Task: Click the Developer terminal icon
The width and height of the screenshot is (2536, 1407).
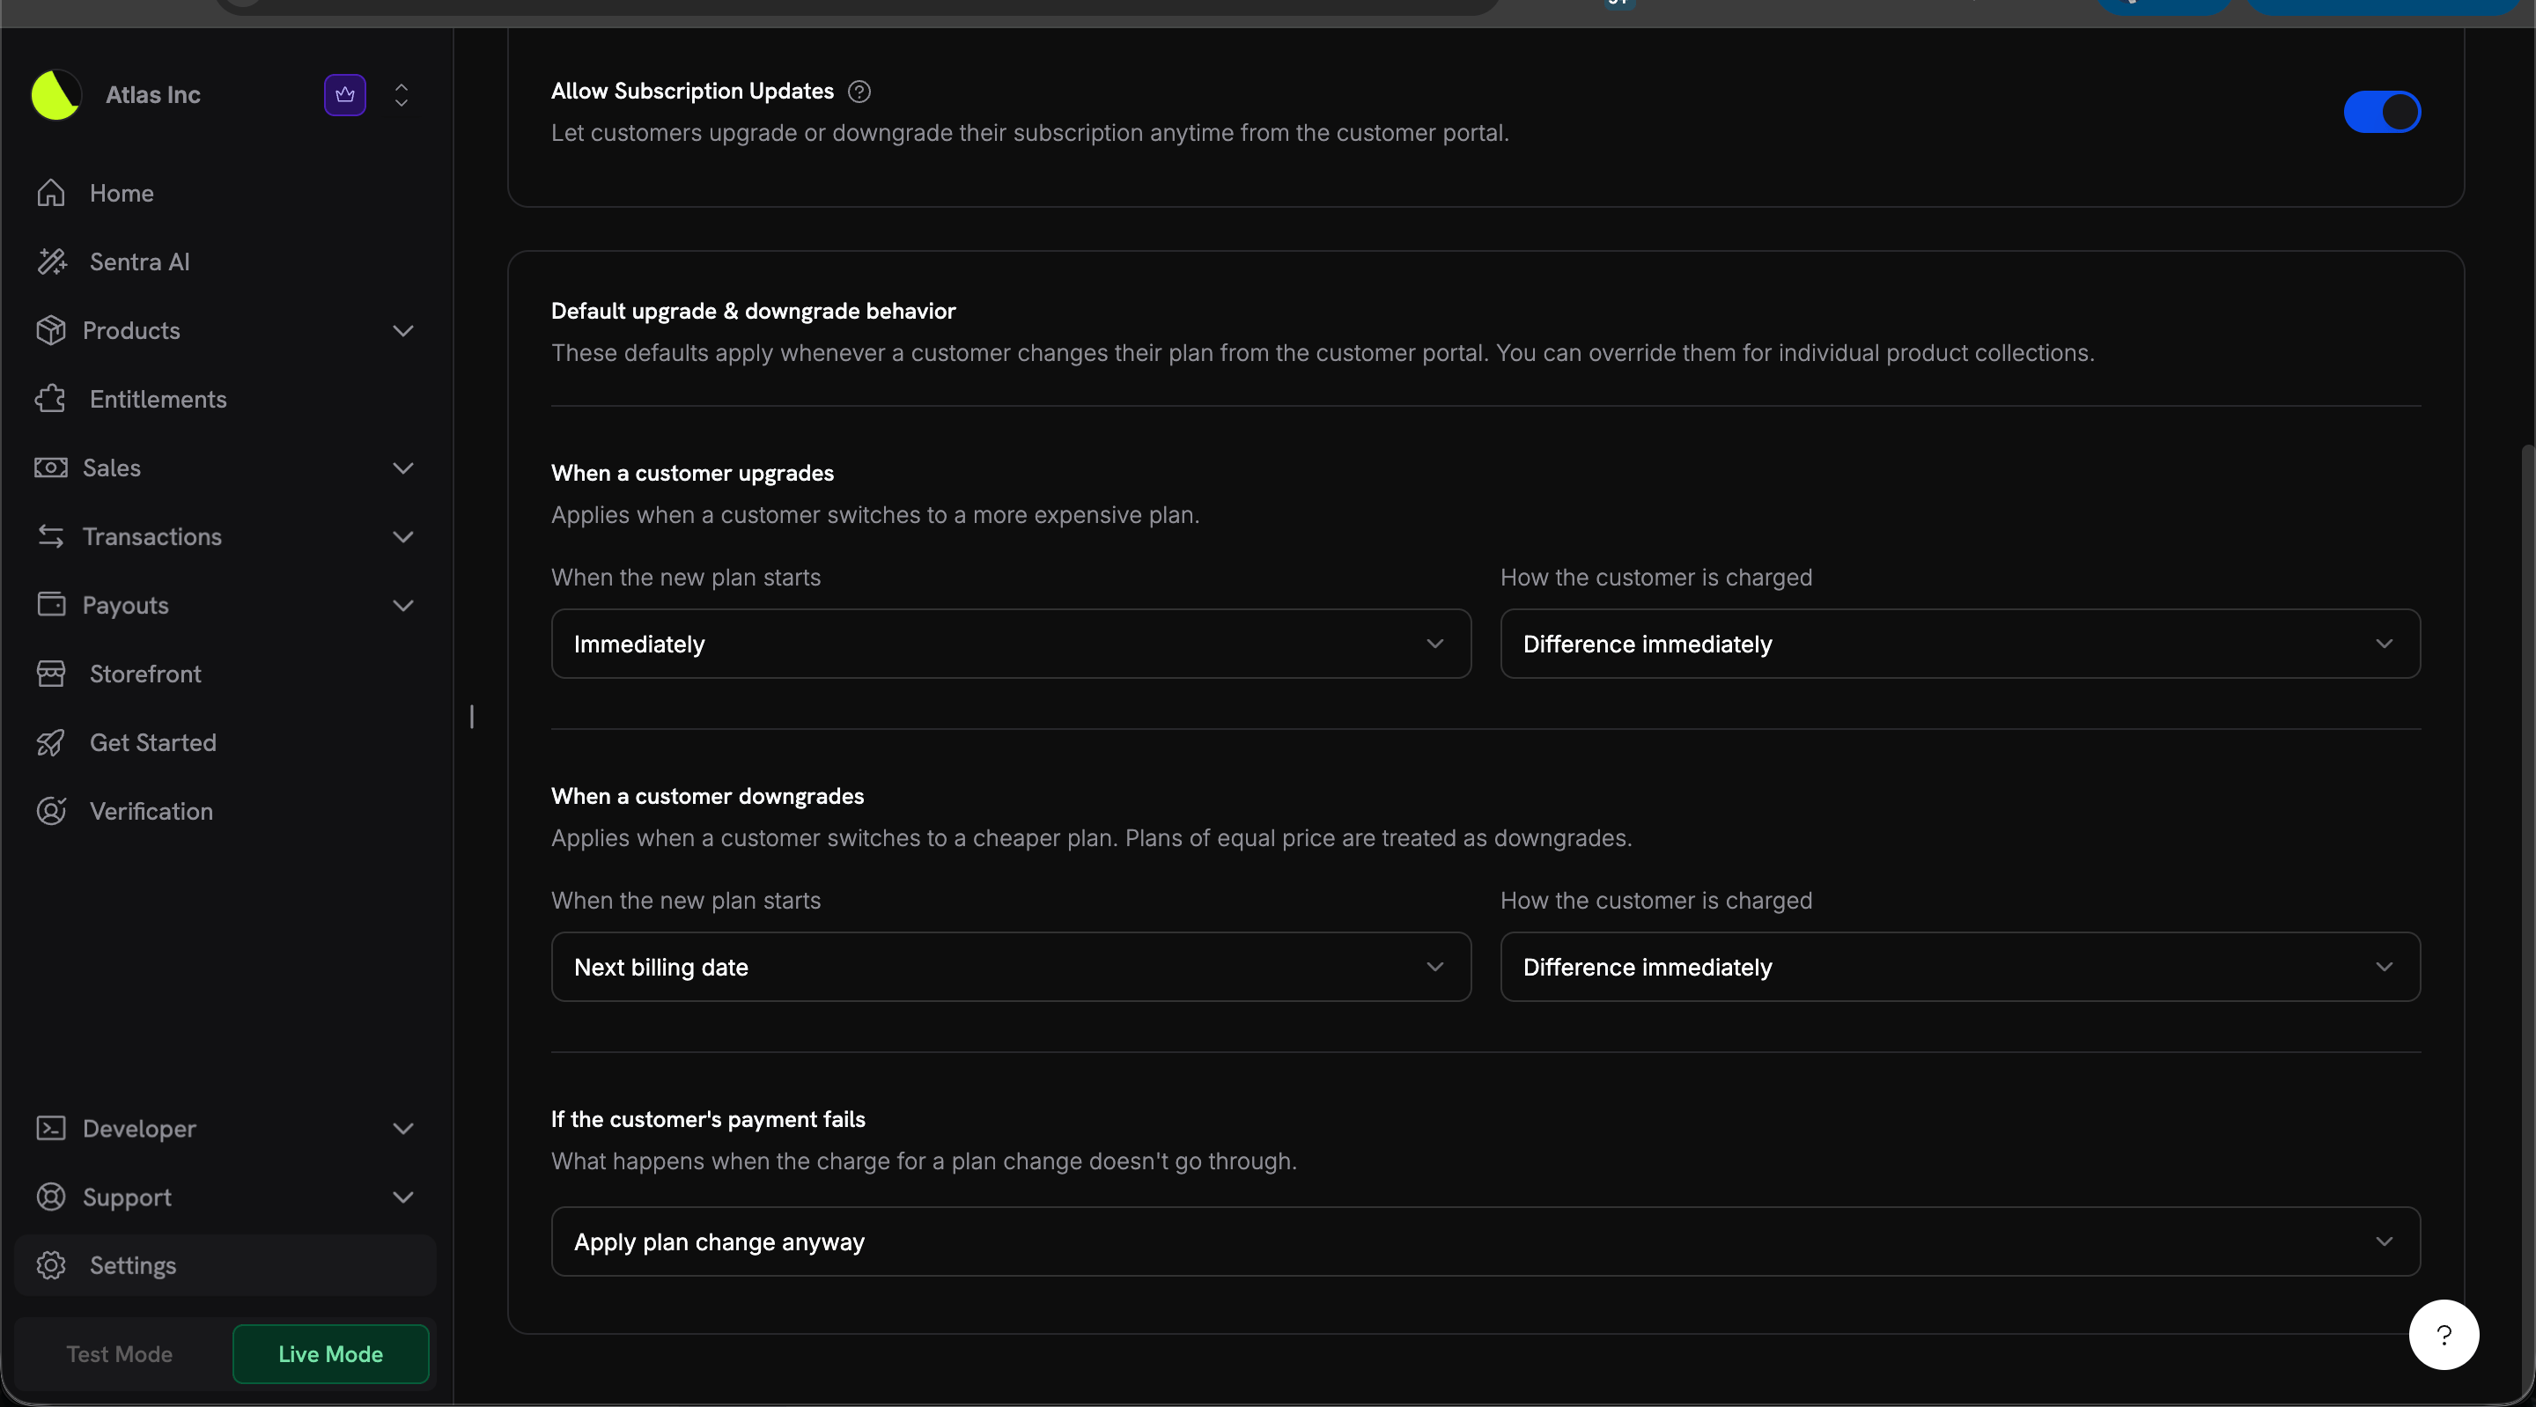Action: pos(51,1129)
